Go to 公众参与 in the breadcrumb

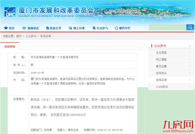tap(31, 36)
